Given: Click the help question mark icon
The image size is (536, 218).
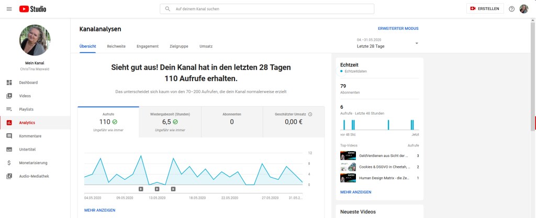Looking at the screenshot, I should coord(511,9).
